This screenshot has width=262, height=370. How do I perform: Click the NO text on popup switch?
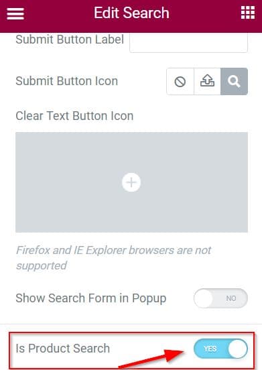pyautogui.click(x=231, y=298)
